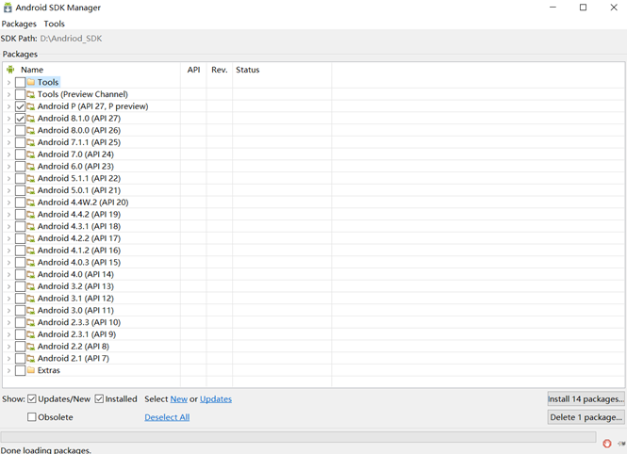Check the Android 2.3.1 (API 9) checkbox
The image size is (627, 454).
[x=21, y=334]
